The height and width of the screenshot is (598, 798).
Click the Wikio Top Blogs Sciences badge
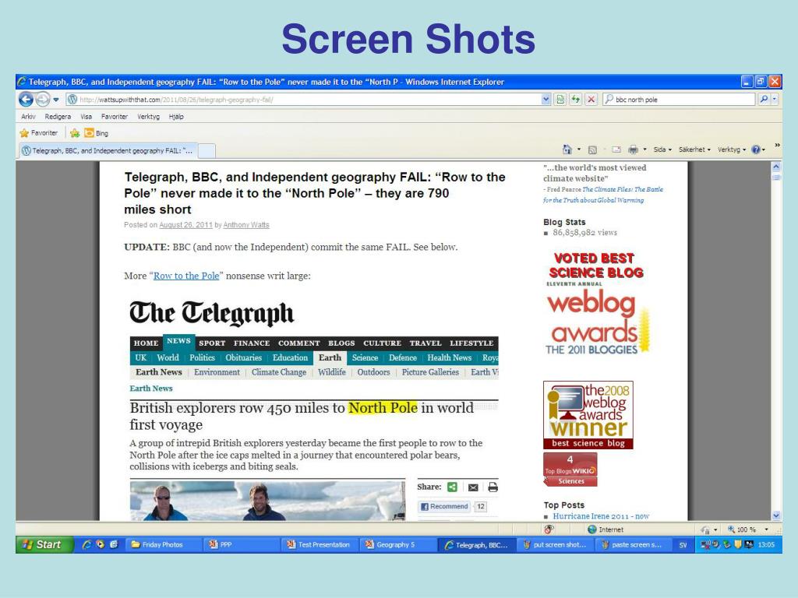point(570,470)
